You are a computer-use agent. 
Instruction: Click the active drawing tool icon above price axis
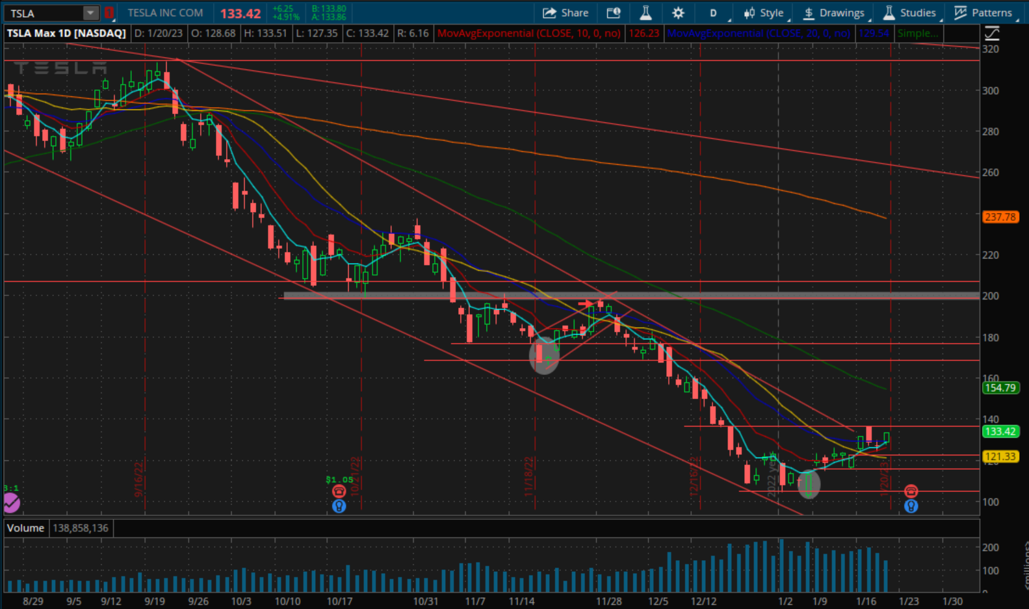pyautogui.click(x=992, y=33)
